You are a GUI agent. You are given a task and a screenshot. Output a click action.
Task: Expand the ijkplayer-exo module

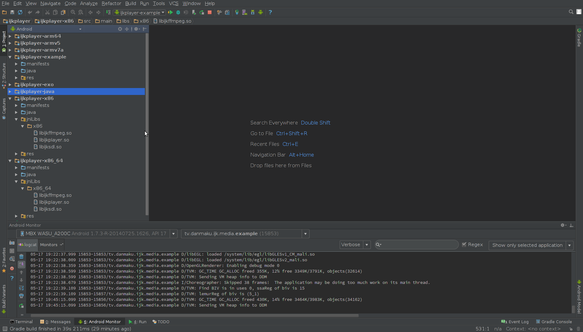pos(10,85)
